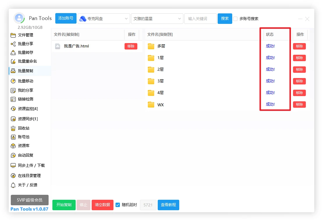Click the user avatar icon

(19, 18)
